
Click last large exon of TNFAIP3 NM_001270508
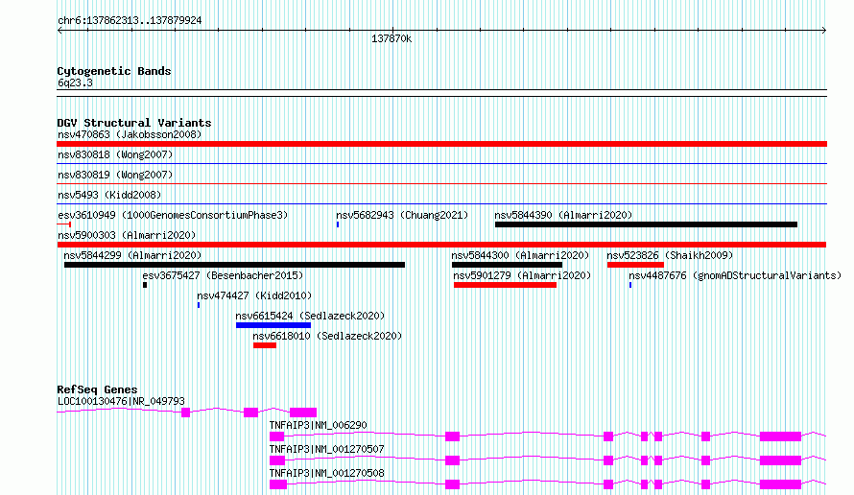pos(780,484)
